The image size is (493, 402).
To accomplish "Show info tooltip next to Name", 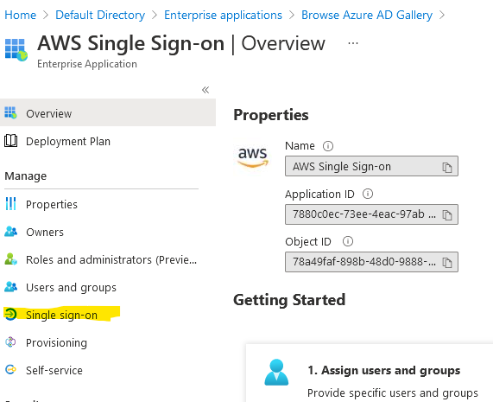I will coord(328,146).
